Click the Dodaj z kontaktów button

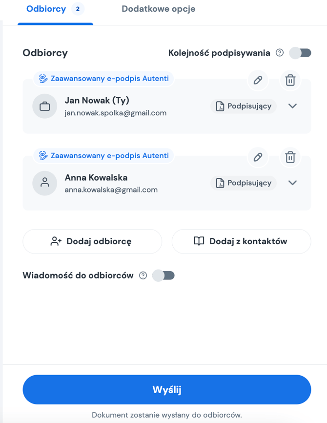tap(241, 241)
